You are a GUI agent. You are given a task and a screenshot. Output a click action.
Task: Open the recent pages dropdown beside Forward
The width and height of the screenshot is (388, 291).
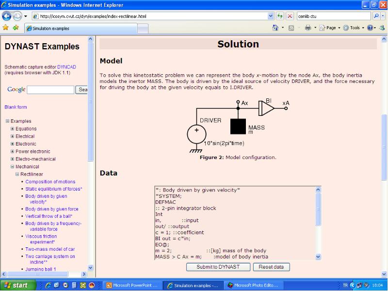pyautogui.click(x=26, y=16)
